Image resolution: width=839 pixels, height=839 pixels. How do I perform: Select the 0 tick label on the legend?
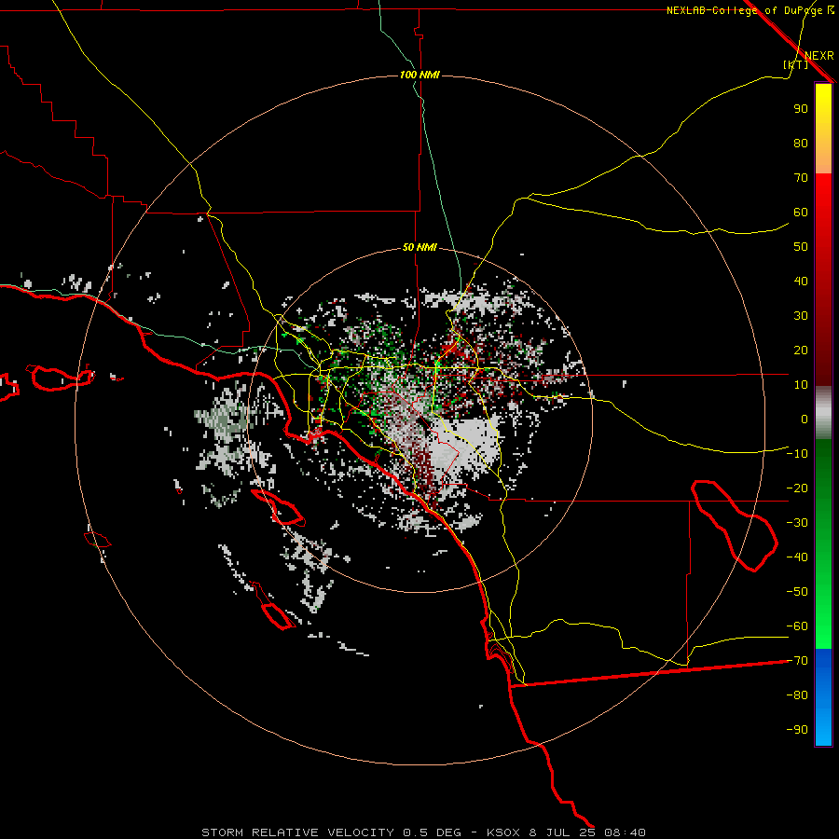pos(805,419)
